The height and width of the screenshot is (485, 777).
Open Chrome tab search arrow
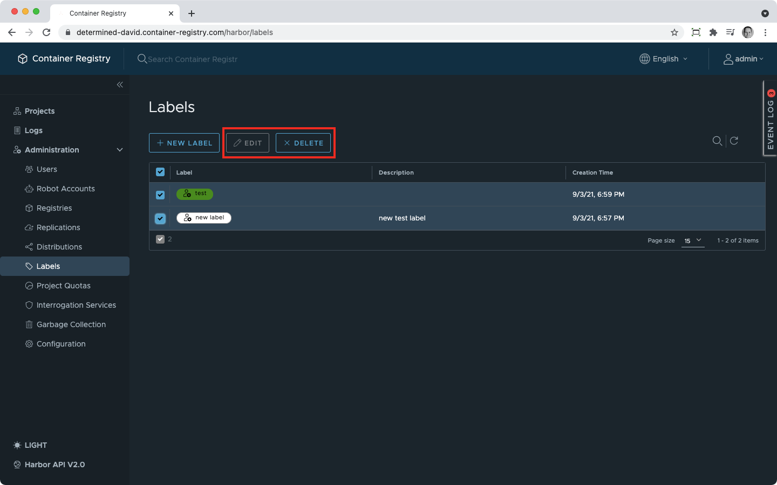[765, 13]
